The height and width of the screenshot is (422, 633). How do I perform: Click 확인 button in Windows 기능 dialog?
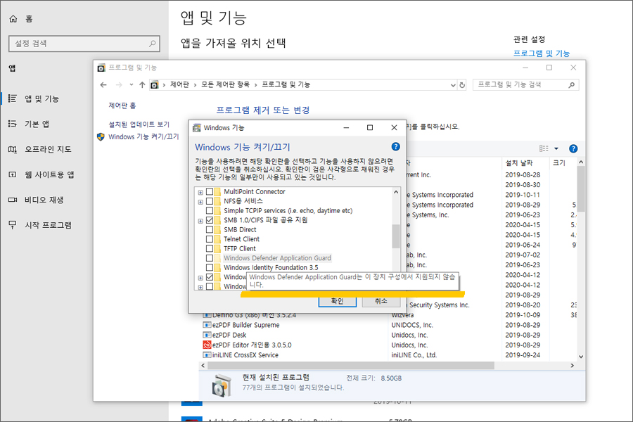(x=337, y=301)
